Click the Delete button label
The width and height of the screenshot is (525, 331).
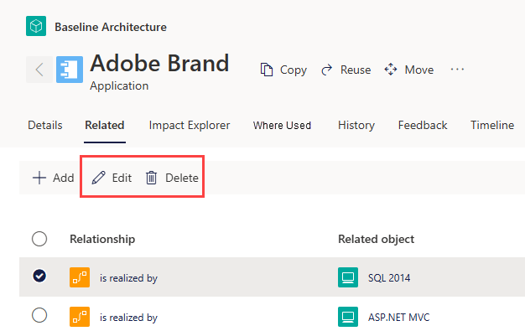182,178
